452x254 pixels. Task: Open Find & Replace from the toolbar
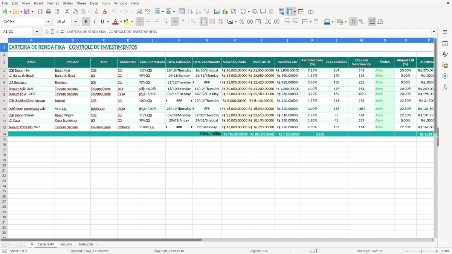(x=139, y=12)
